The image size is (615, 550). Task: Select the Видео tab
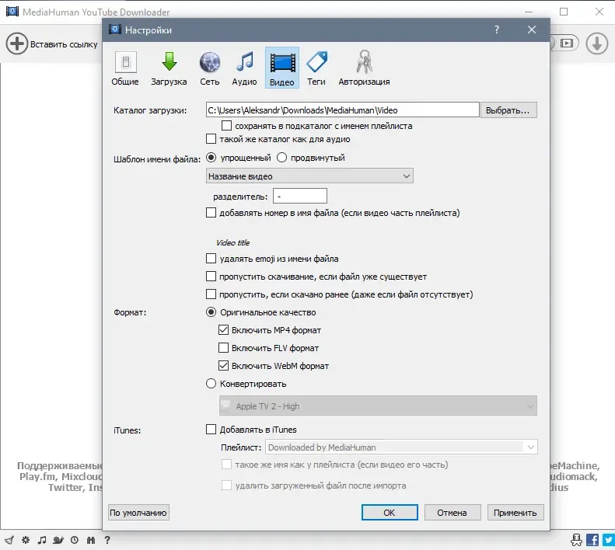(x=282, y=68)
